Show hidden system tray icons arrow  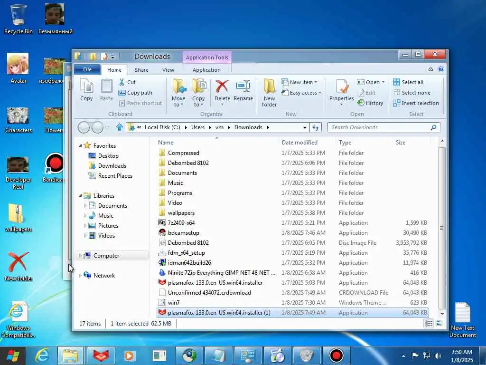pos(403,356)
